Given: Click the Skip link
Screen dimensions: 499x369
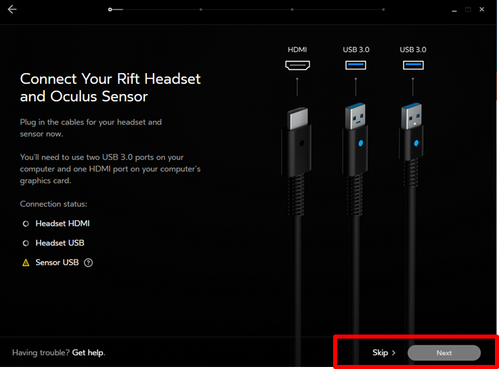Looking at the screenshot, I should click(384, 353).
